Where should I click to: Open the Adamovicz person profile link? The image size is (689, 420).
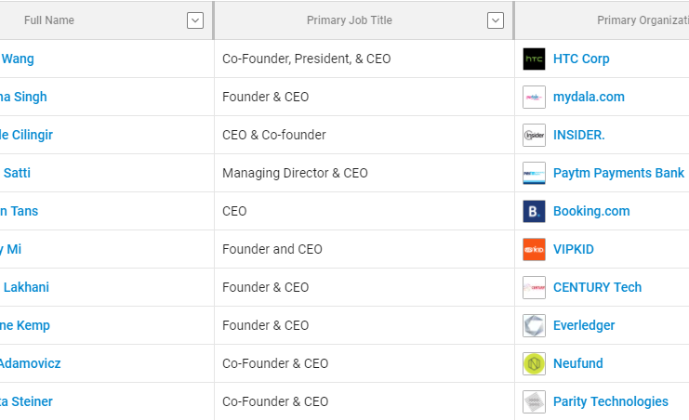[30, 363]
